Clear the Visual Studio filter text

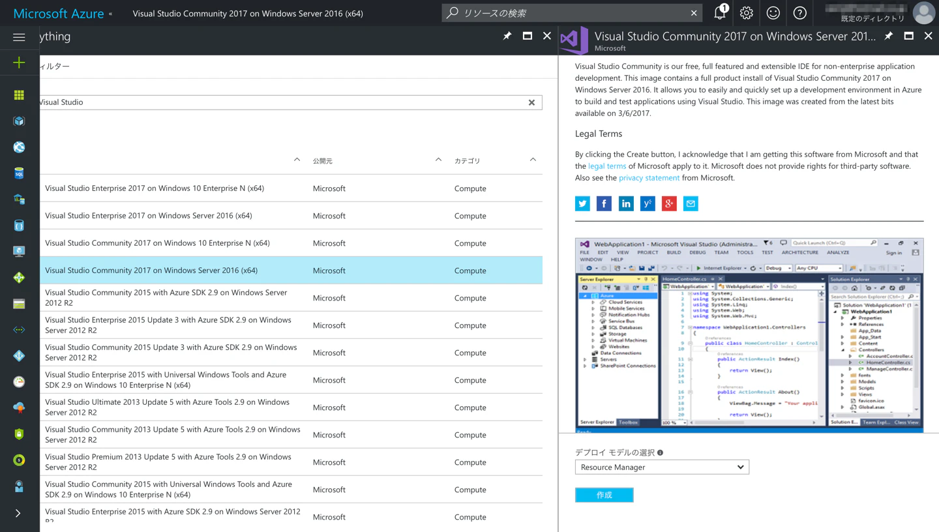point(531,102)
